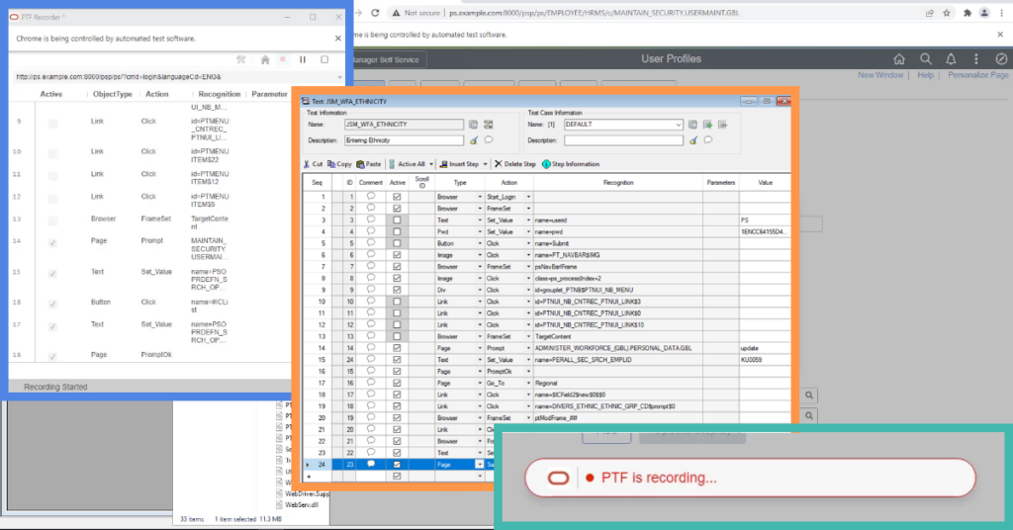Click the copy icon next to test name field
Viewport: 1013px width, 530px height.
[x=473, y=124]
